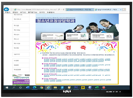Viewport: 133px width, 98px height.
Task: Open the 도구(T) menu
Action: (x=42, y=12)
